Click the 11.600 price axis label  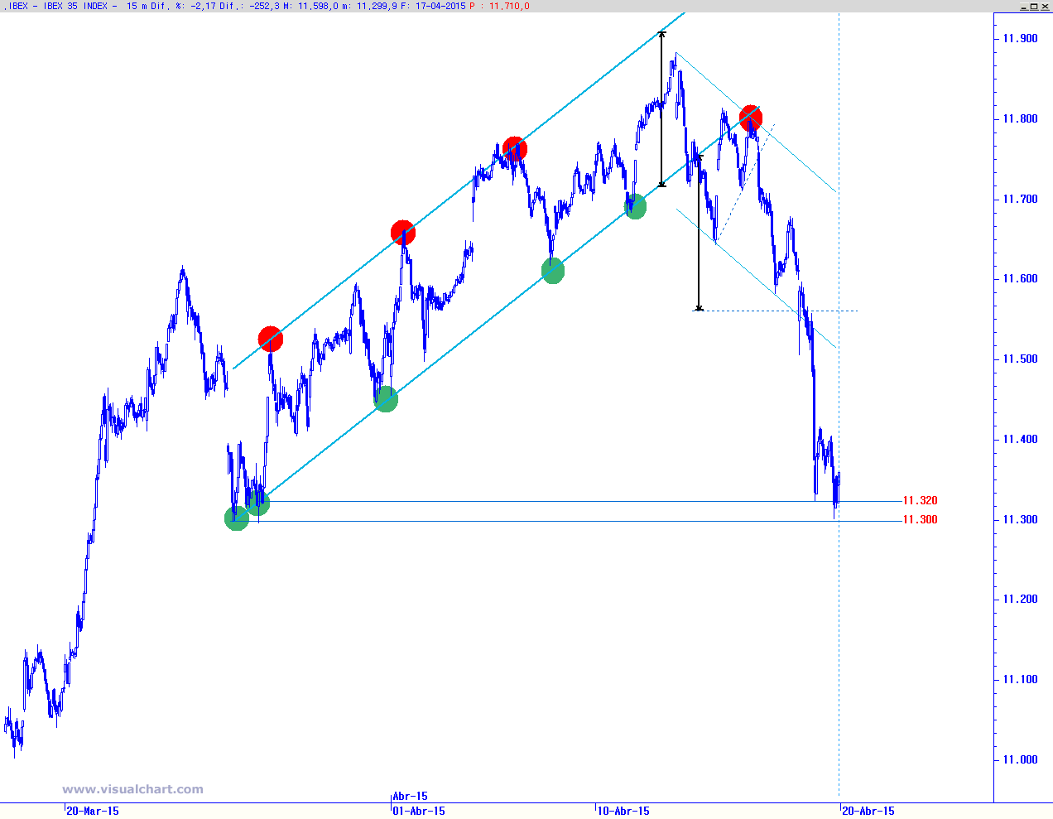point(1019,278)
